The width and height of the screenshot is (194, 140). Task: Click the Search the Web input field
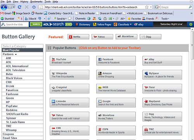(14, 24)
